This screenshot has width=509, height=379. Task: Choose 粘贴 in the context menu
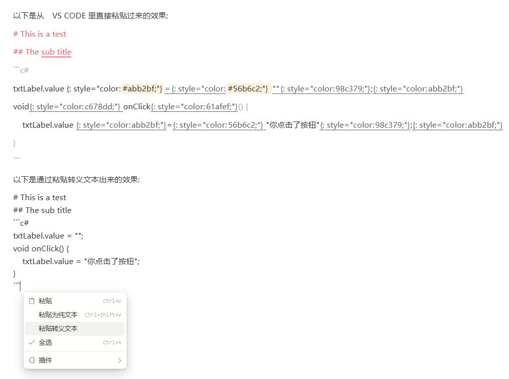pyautogui.click(x=75, y=301)
